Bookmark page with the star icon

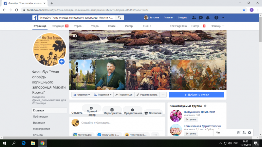(x=244, y=10)
